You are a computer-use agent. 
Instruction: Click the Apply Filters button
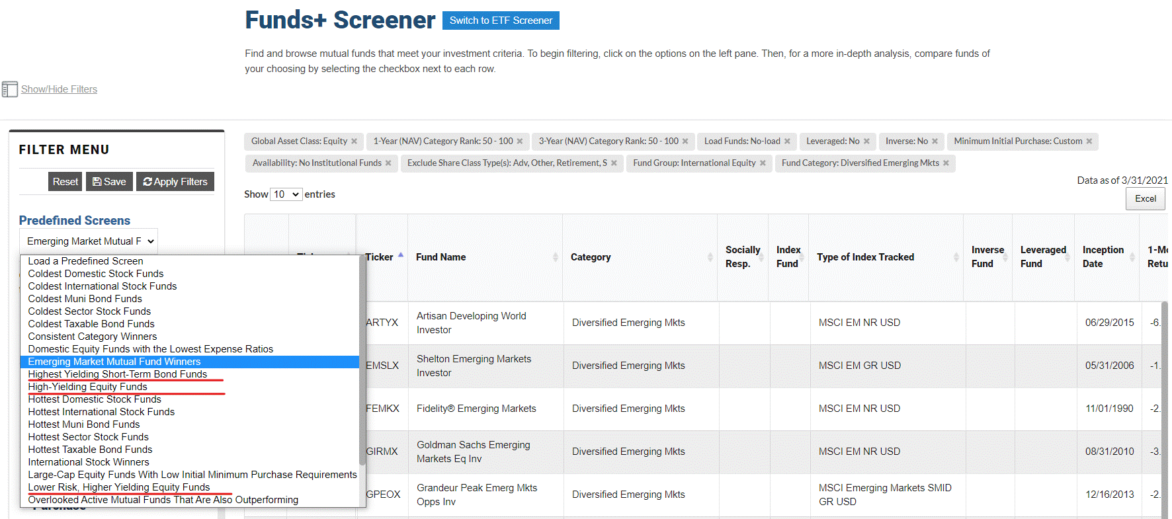click(175, 182)
